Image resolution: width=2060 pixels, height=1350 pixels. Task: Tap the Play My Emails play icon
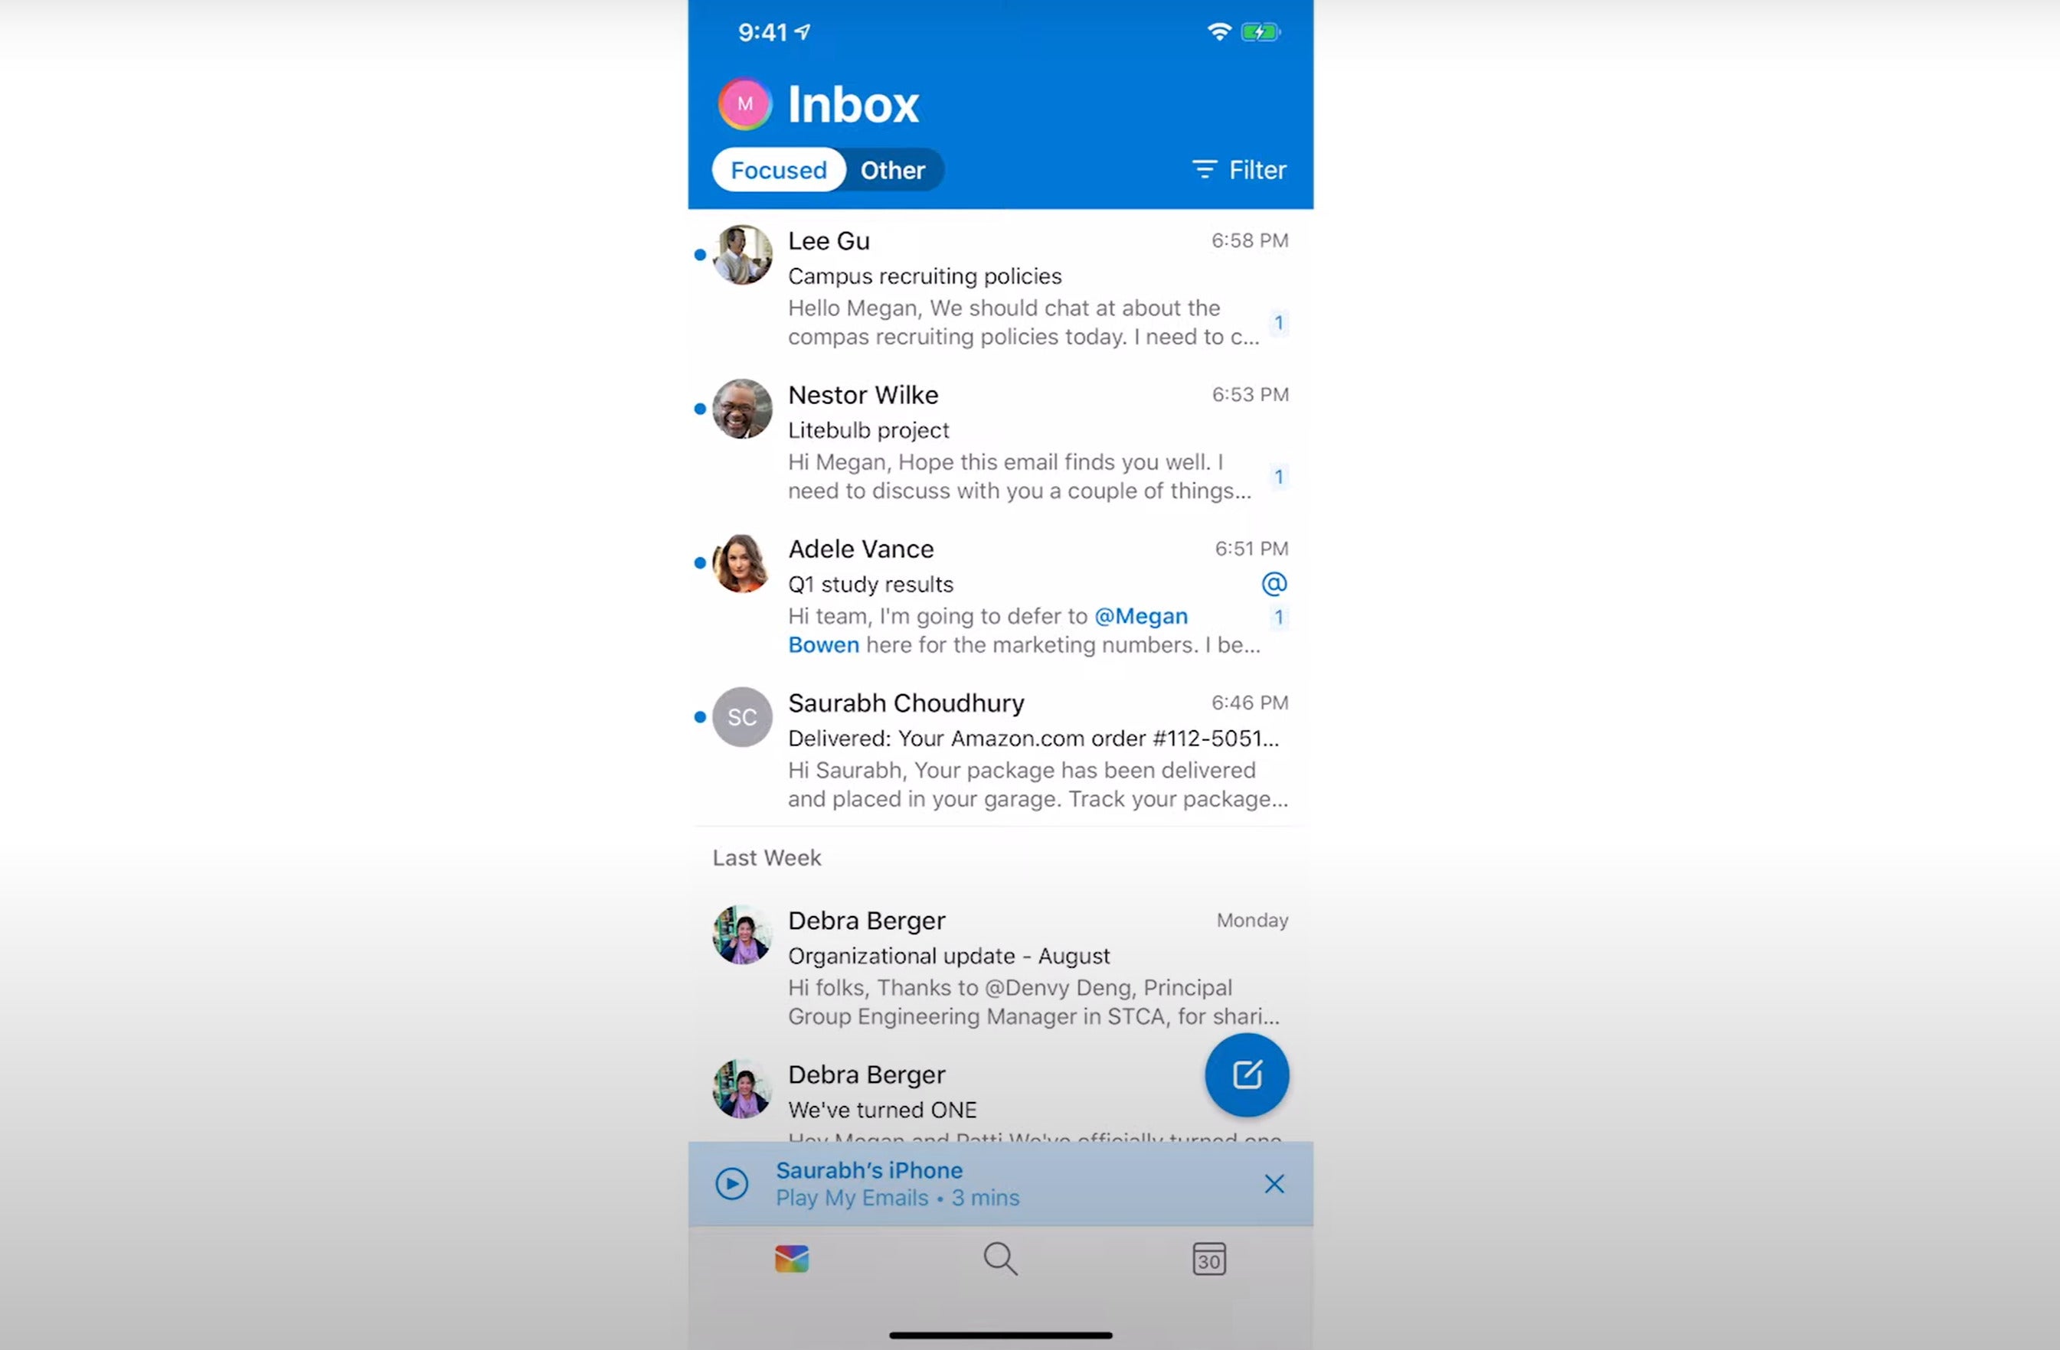point(729,1184)
